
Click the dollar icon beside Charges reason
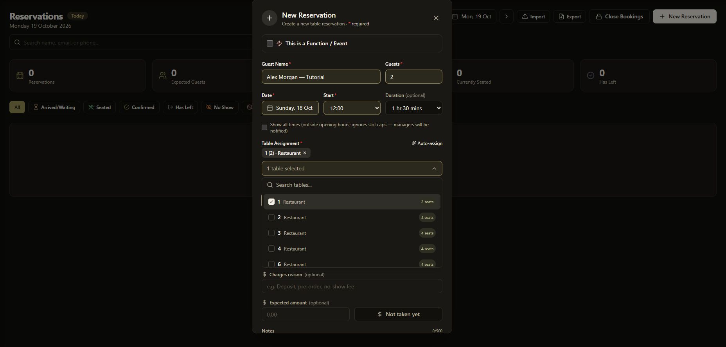point(264,274)
